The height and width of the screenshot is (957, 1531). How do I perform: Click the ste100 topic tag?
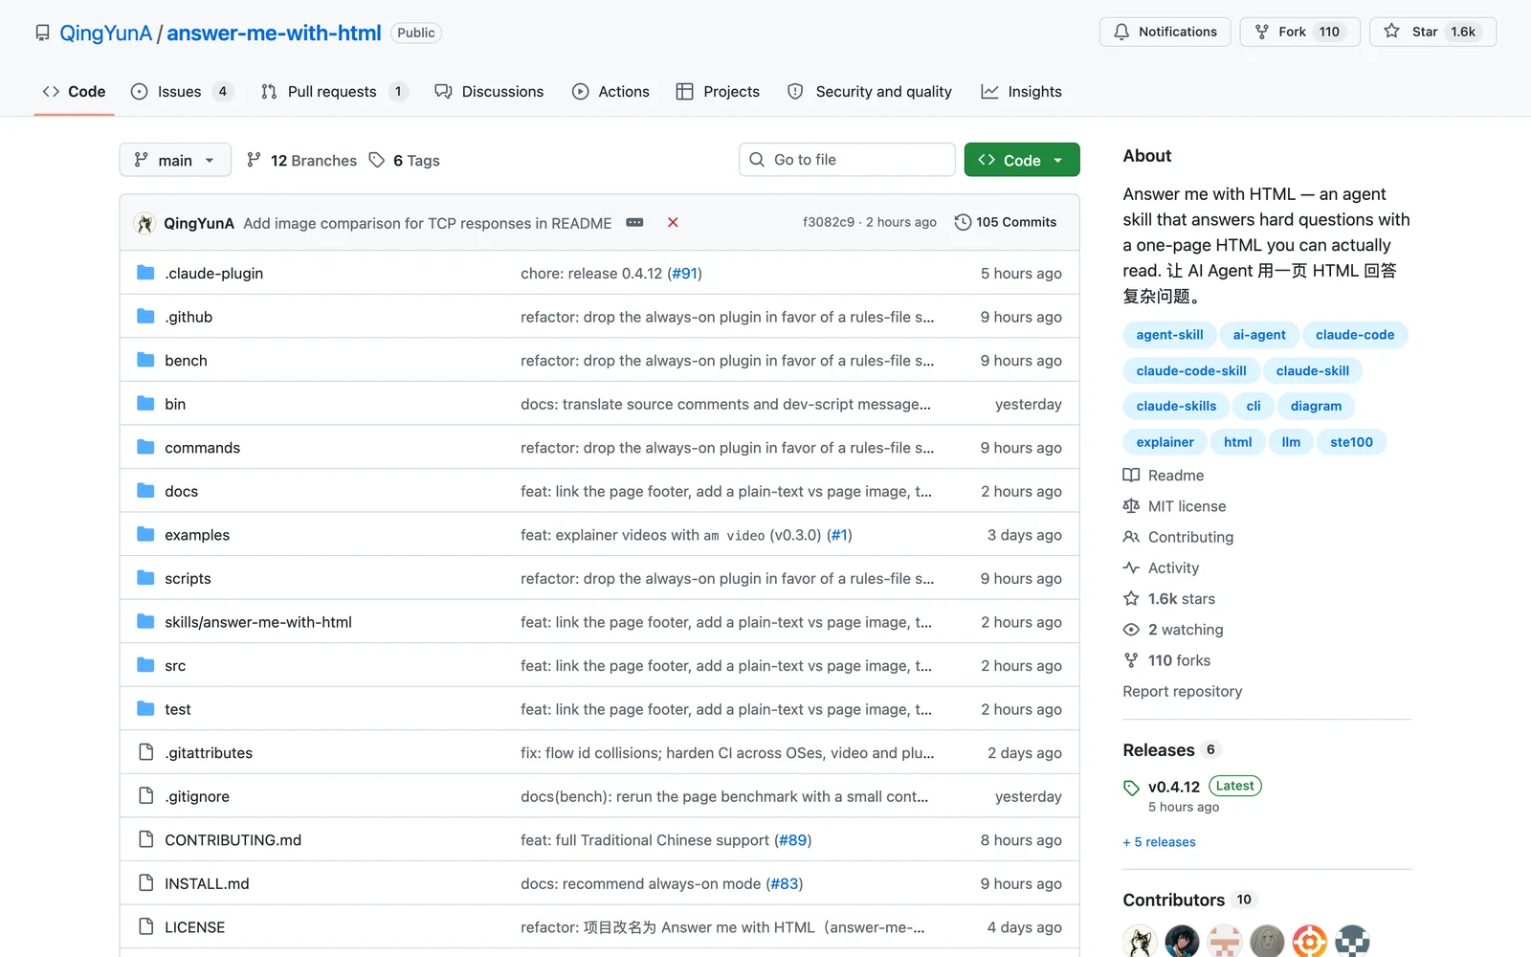[x=1351, y=442]
